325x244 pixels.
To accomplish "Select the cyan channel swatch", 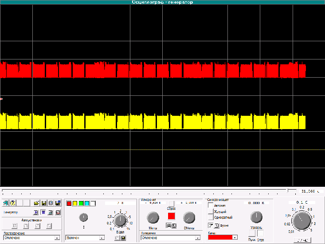I will 87,203.
